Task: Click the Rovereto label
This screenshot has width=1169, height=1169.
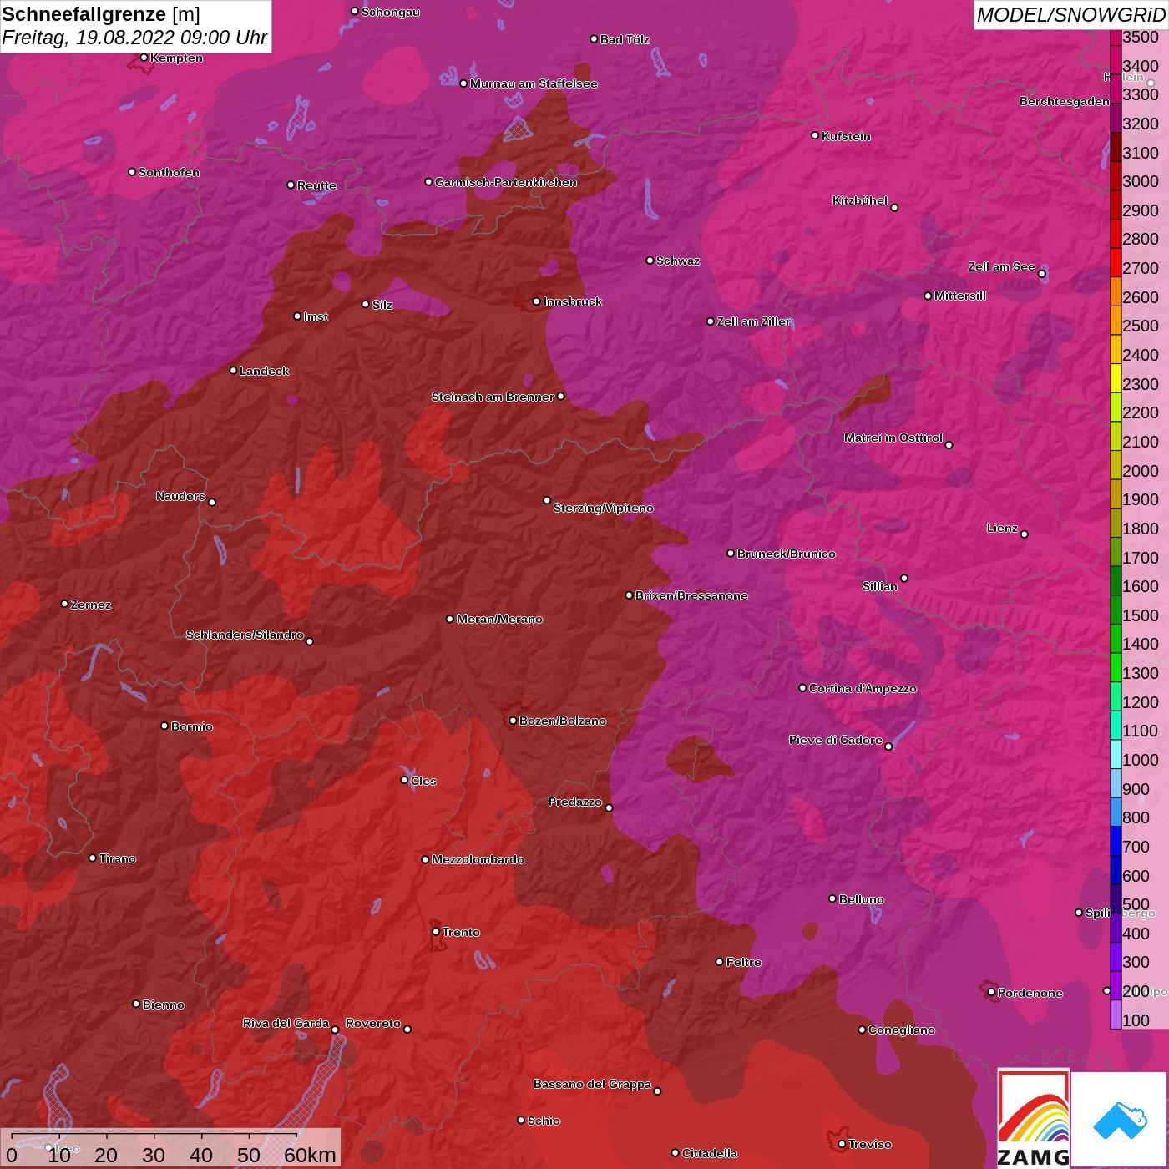Action: 373,1023
